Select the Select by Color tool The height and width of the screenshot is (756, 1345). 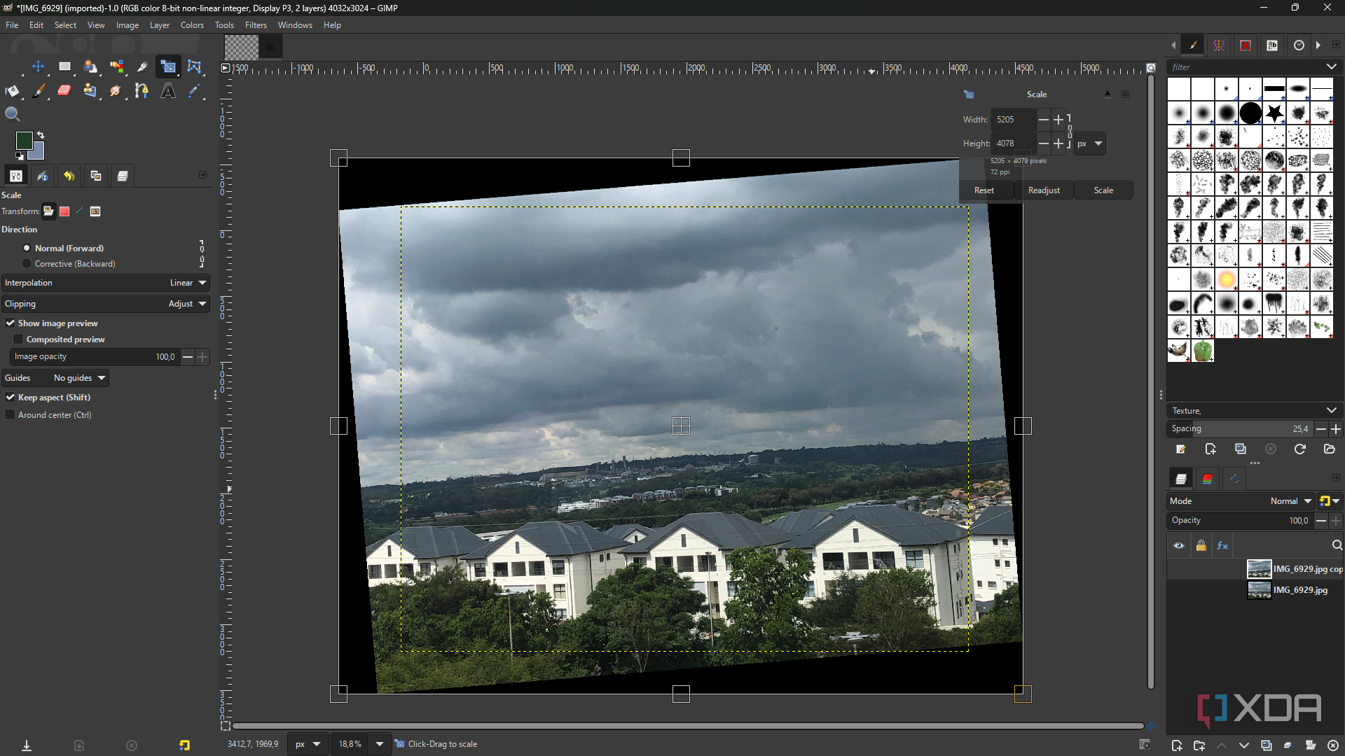pyautogui.click(x=116, y=66)
